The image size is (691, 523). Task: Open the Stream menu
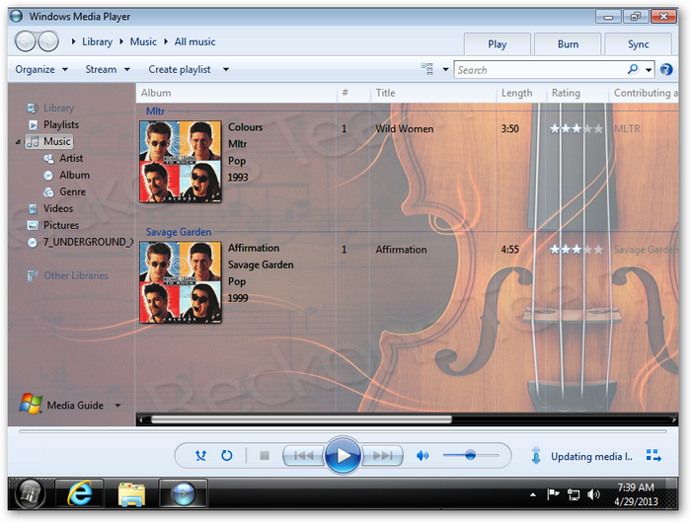coord(108,69)
